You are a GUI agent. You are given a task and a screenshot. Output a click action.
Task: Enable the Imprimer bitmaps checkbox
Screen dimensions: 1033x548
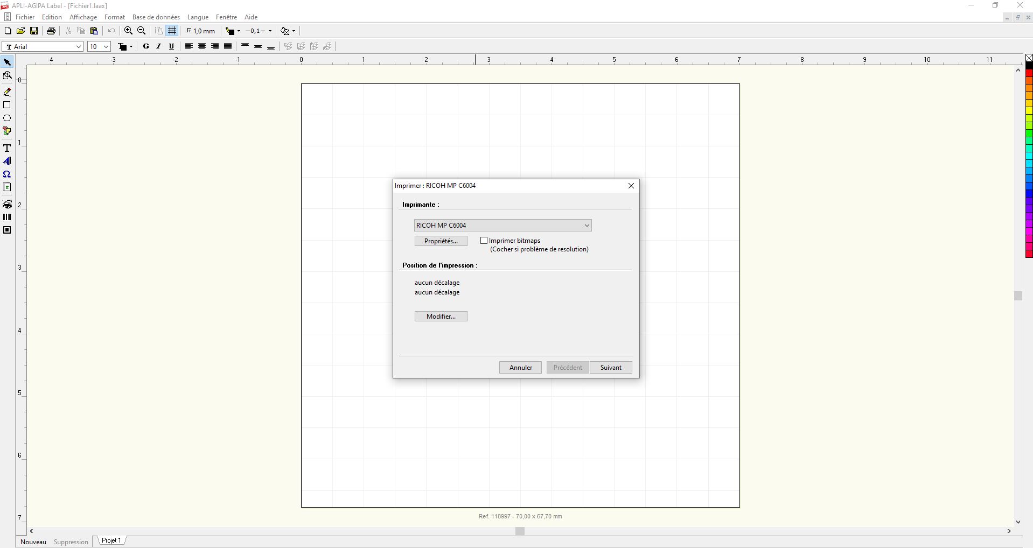tap(484, 241)
